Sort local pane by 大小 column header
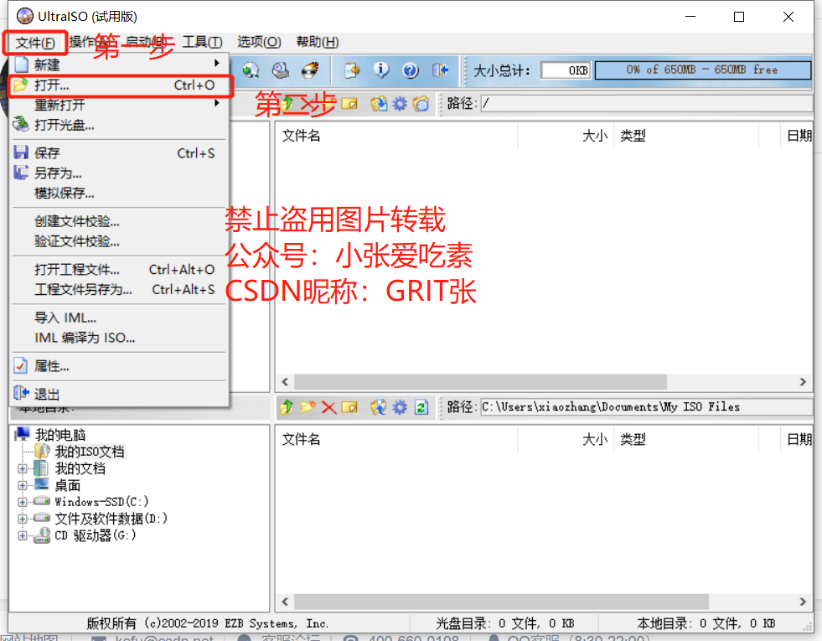This screenshot has width=822, height=641. (566, 439)
